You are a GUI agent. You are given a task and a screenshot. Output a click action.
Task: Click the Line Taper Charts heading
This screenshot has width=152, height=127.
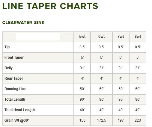(x=50, y=6)
